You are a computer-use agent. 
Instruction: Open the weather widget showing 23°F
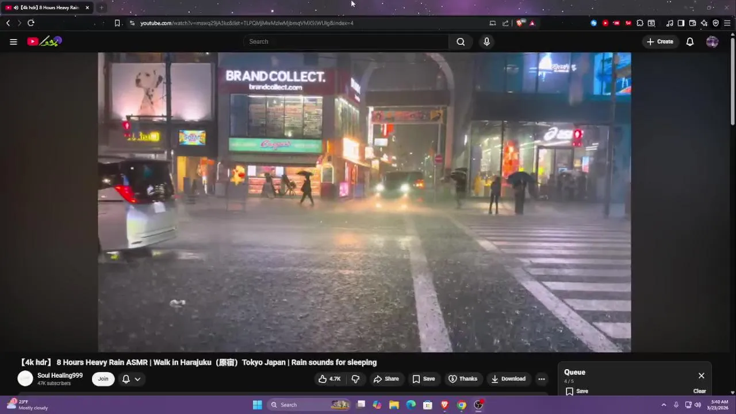click(28, 405)
